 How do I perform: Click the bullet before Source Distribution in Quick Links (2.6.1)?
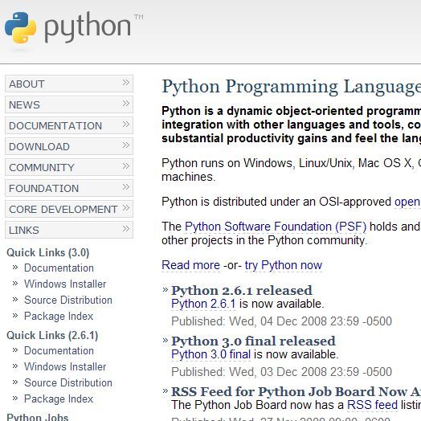[x=15, y=382]
